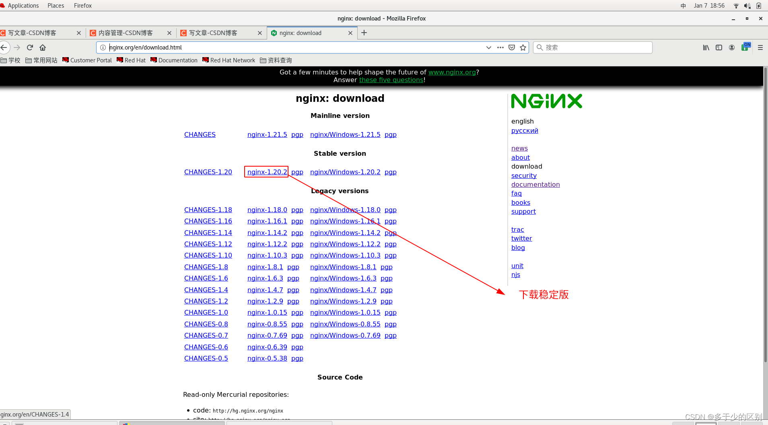
Task: Open the 资料查询 bookmarks folder
Action: point(276,60)
